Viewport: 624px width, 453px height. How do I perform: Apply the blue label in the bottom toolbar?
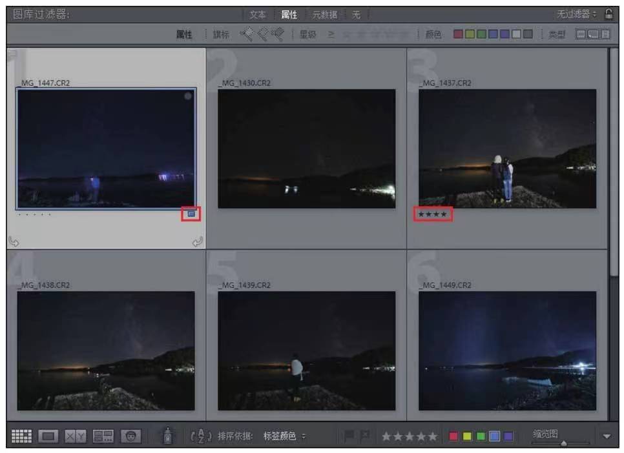(494, 436)
